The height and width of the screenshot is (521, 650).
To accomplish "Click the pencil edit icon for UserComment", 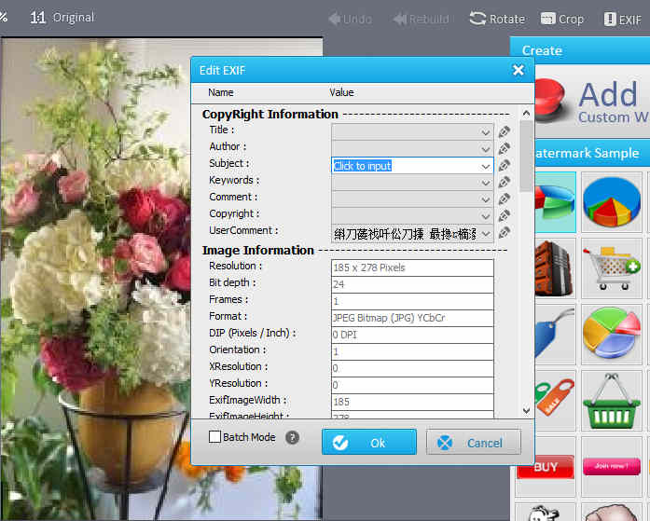I will [x=505, y=233].
